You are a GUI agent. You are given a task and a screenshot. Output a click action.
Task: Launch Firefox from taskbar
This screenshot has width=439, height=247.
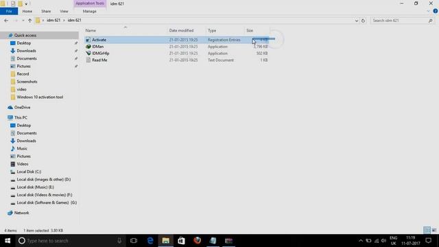(197, 241)
